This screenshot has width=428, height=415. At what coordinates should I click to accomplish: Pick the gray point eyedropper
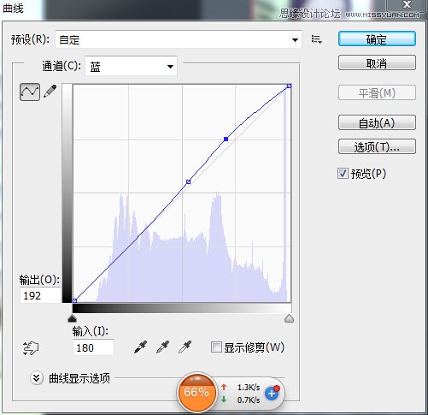(x=163, y=347)
